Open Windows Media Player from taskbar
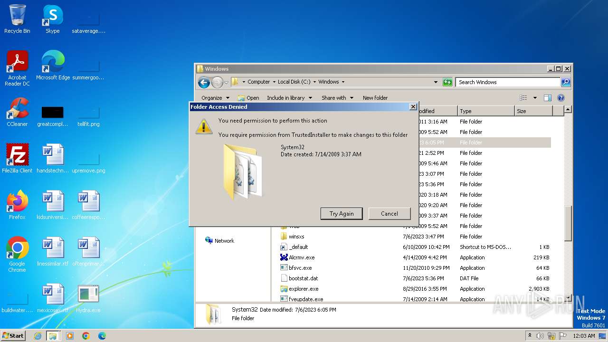Screen dimensions: 608x342 [70, 336]
